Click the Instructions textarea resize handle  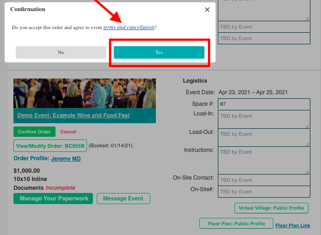tap(307, 172)
